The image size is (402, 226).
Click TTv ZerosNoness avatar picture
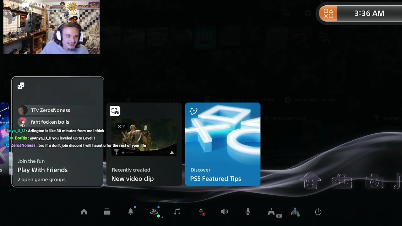(22, 110)
